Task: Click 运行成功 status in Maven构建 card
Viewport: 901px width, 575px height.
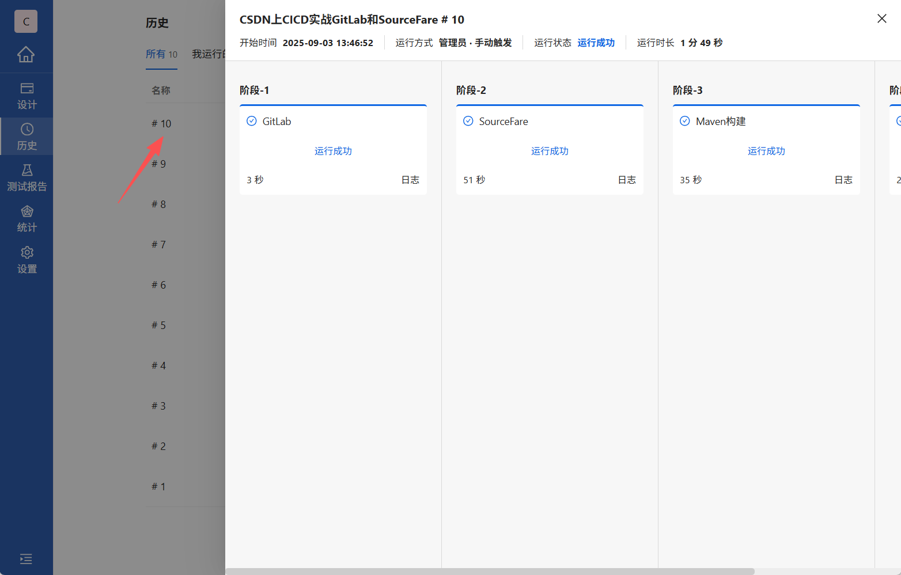Action: [766, 151]
